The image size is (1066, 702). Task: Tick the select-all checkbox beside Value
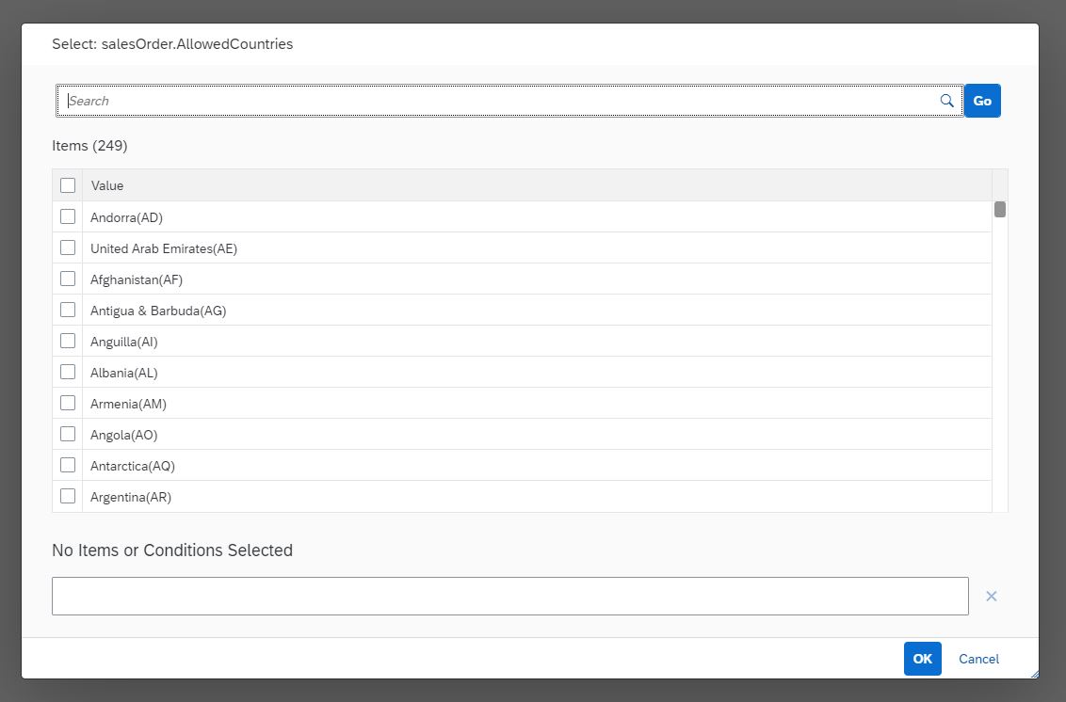coord(68,185)
